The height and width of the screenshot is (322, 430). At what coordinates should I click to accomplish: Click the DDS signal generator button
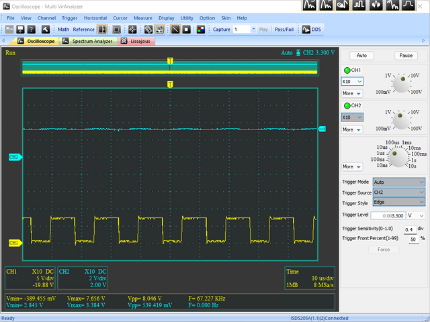click(310, 30)
